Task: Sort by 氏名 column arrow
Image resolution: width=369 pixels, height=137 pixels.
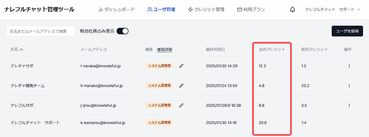Action: [22, 49]
